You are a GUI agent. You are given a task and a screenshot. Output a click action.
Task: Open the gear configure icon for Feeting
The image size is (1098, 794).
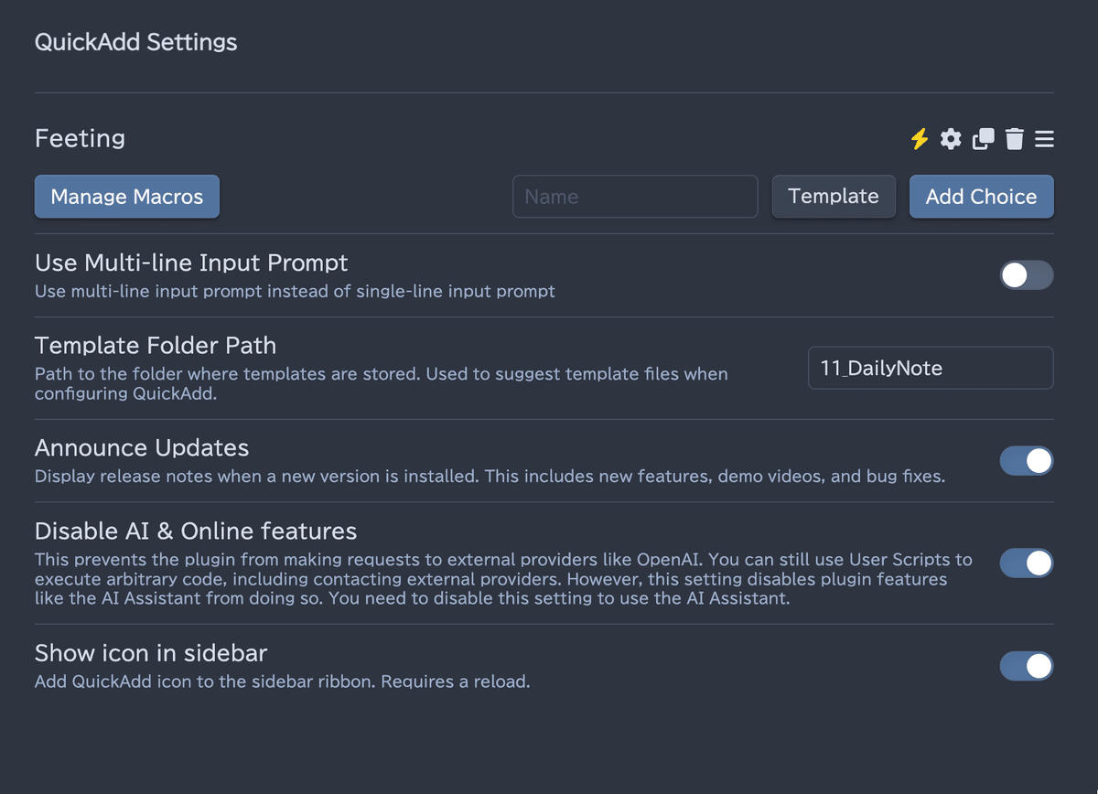[x=952, y=139]
